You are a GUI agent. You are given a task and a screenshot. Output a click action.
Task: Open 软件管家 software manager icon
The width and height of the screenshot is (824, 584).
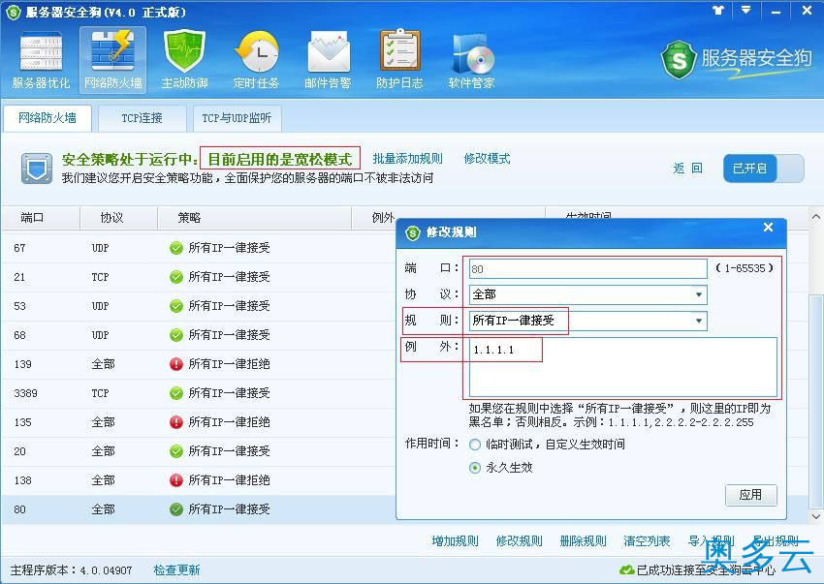pos(471,60)
